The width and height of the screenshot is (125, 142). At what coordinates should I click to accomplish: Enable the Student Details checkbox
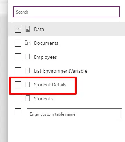pyautogui.click(x=18, y=85)
